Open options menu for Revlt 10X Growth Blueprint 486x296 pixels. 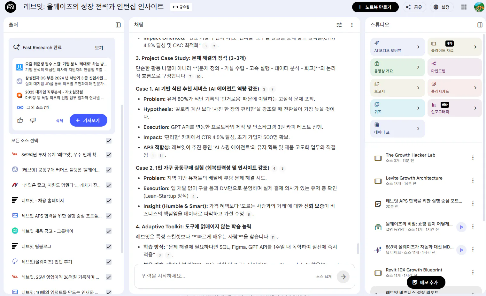pos(473,272)
